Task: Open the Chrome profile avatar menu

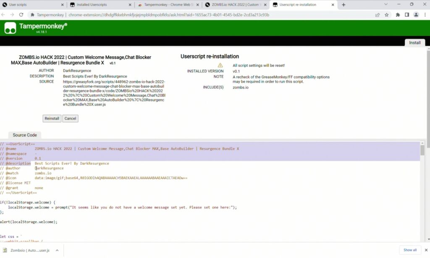Action: pos(416,15)
